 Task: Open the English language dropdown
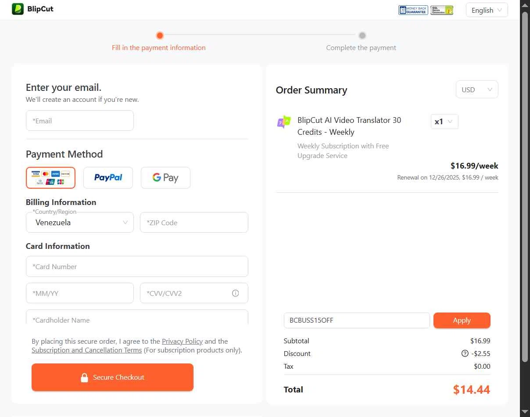(487, 10)
